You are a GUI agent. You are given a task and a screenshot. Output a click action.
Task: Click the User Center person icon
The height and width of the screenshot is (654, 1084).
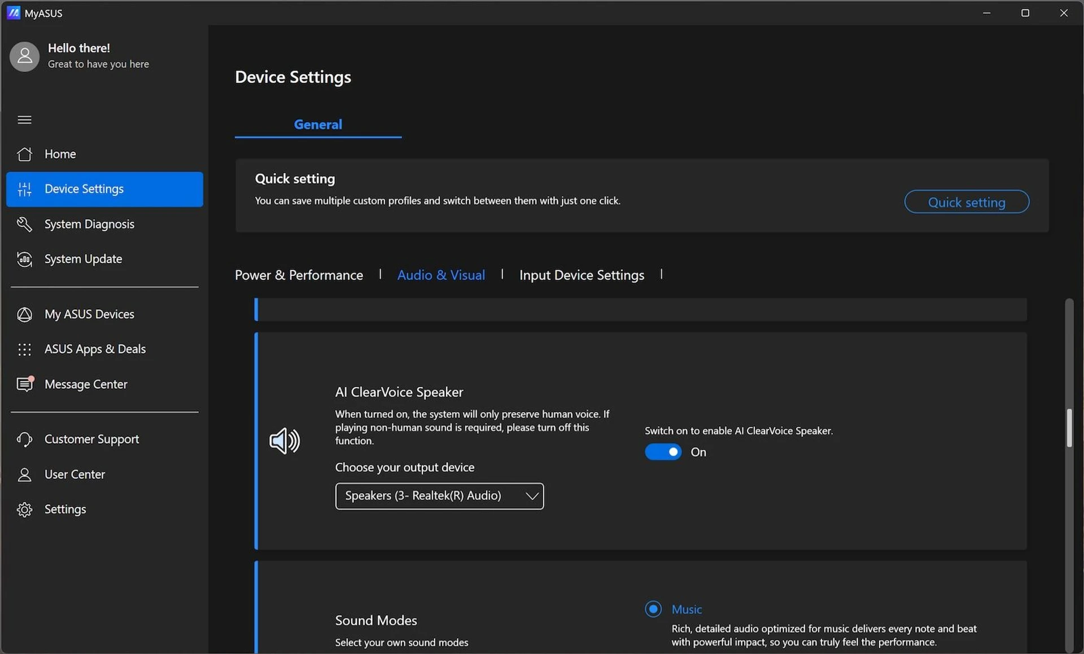(24, 475)
